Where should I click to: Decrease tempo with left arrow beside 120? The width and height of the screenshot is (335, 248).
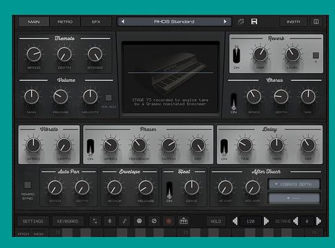[235, 221]
